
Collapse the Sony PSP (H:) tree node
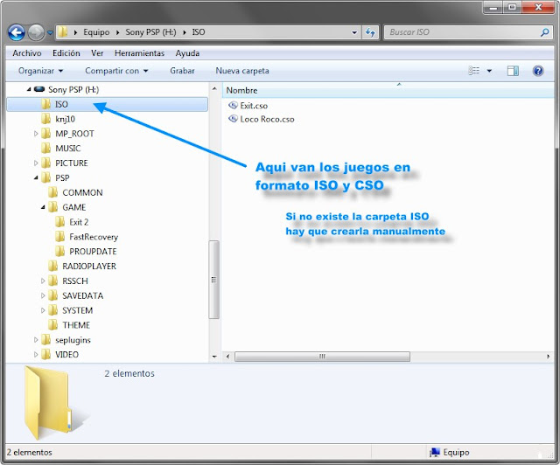click(29, 89)
